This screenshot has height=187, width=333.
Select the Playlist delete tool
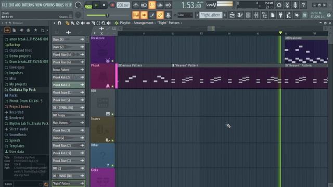tap(78, 23)
